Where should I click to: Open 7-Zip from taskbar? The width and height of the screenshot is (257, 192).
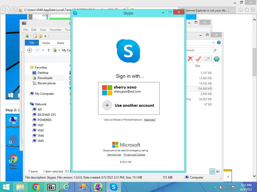pyautogui.click(x=51, y=187)
